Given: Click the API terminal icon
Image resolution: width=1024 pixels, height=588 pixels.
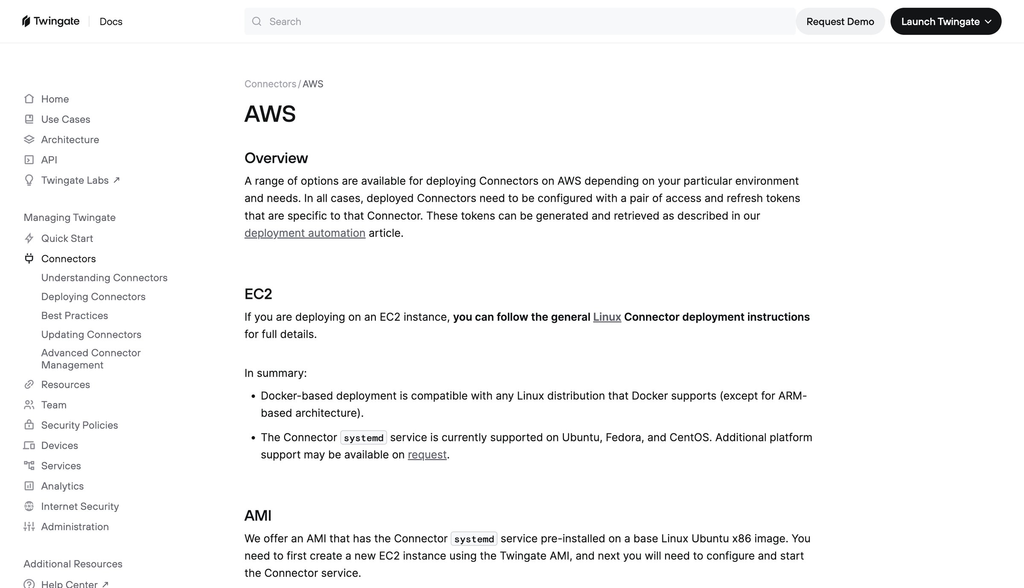Looking at the screenshot, I should (x=29, y=160).
